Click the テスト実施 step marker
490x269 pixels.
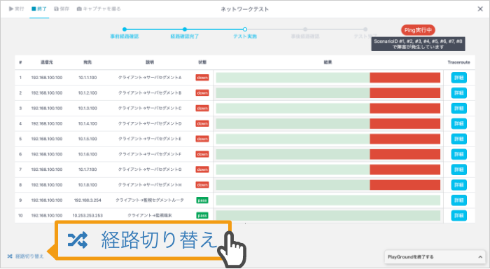pyautogui.click(x=245, y=29)
